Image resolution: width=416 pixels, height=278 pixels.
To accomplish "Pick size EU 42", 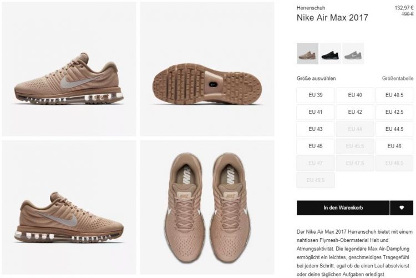I will (355, 112).
